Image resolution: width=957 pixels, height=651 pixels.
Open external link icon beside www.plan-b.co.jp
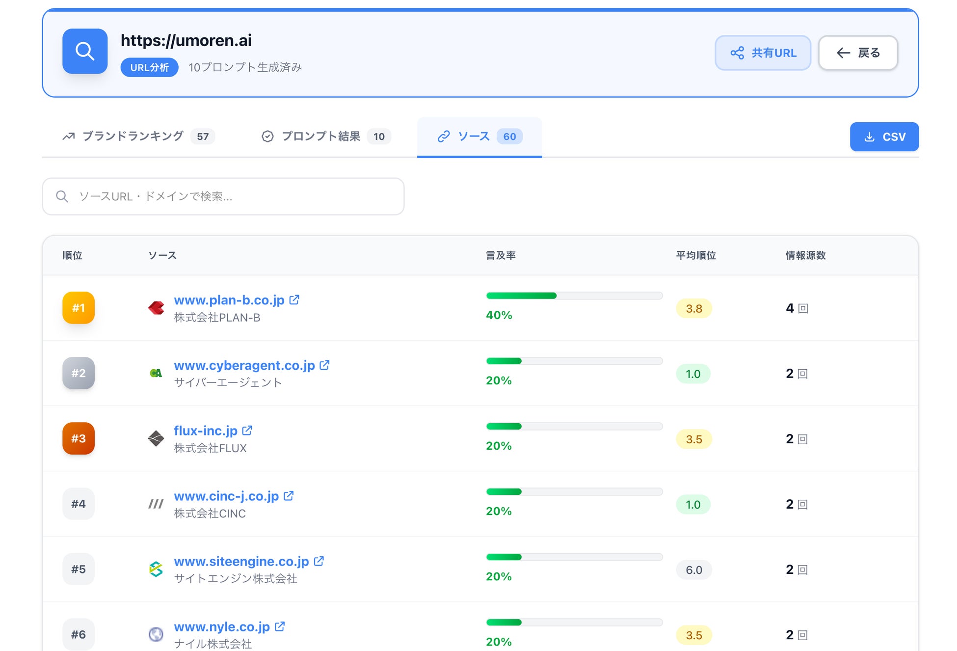294,299
